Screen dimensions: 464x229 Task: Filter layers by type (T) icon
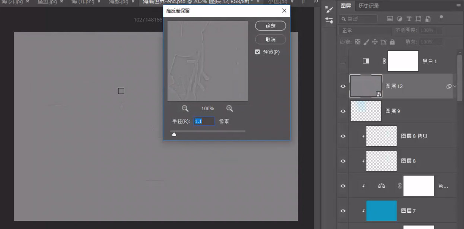point(409,19)
